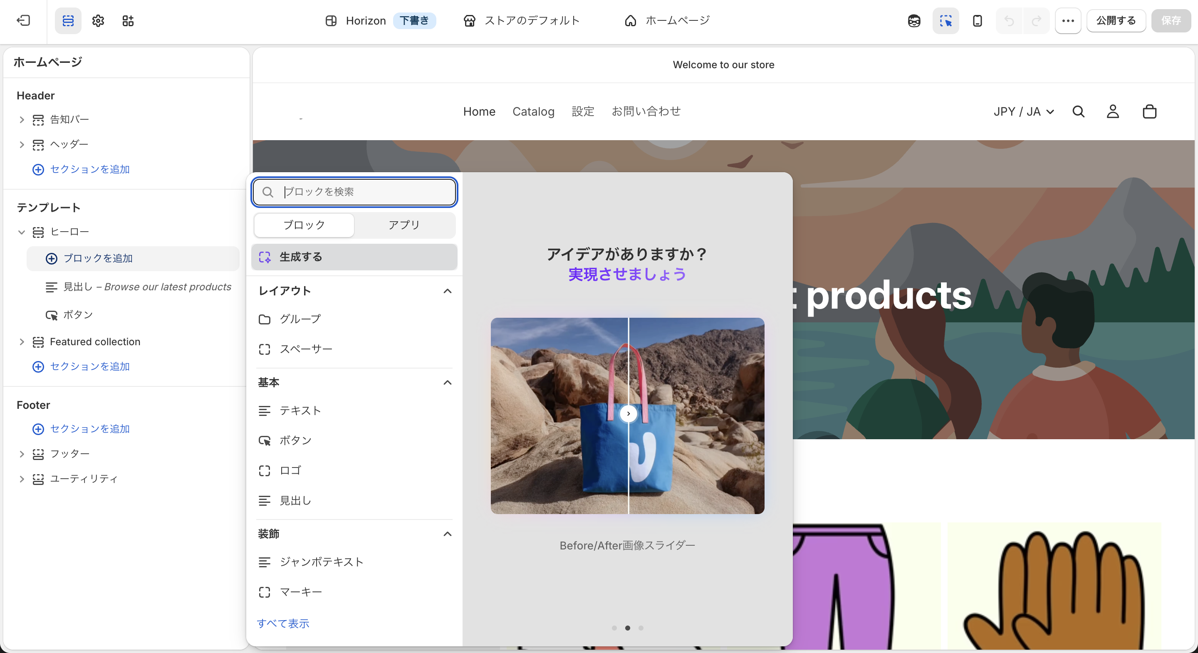Open the JPY / JA locale selector

(1023, 111)
